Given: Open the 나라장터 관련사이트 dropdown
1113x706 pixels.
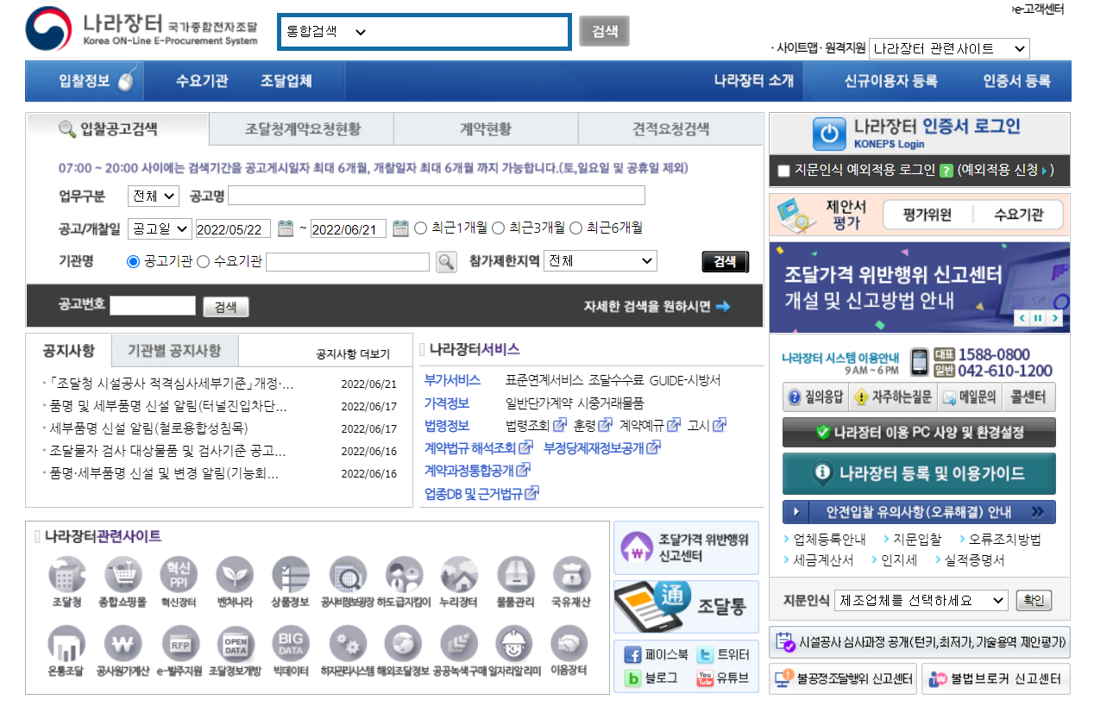Looking at the screenshot, I should (x=949, y=49).
